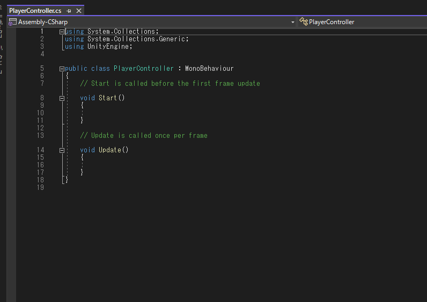Click the Start method name
The width and height of the screenshot is (427, 302).
click(x=108, y=98)
